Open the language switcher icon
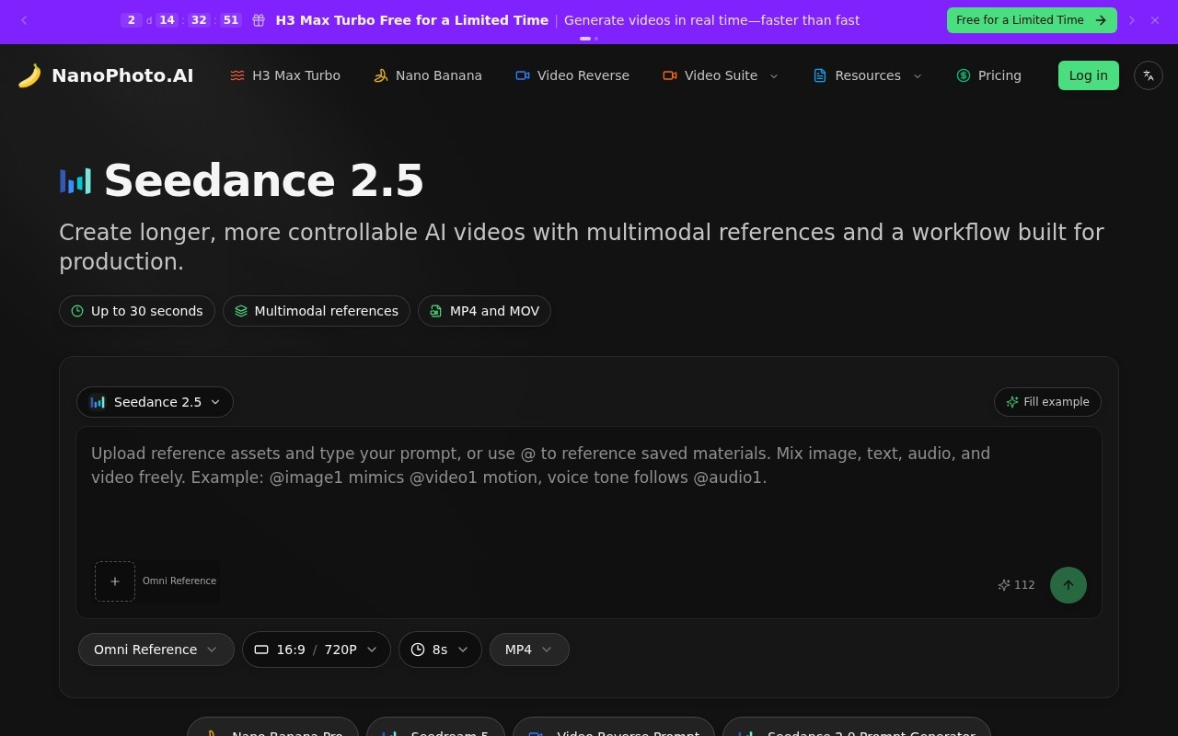 (x=1149, y=75)
